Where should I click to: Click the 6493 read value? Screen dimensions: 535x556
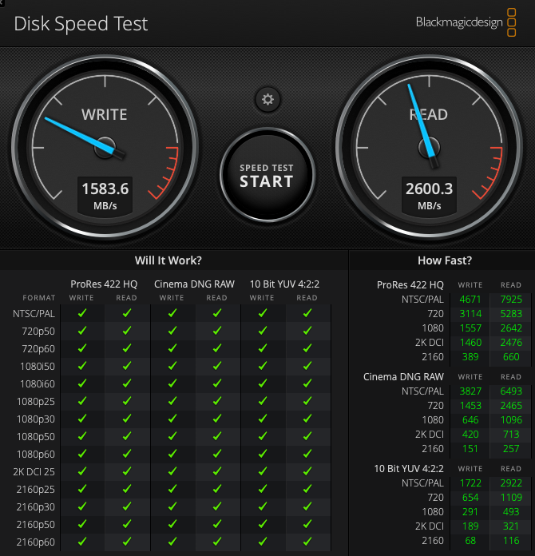click(x=511, y=391)
